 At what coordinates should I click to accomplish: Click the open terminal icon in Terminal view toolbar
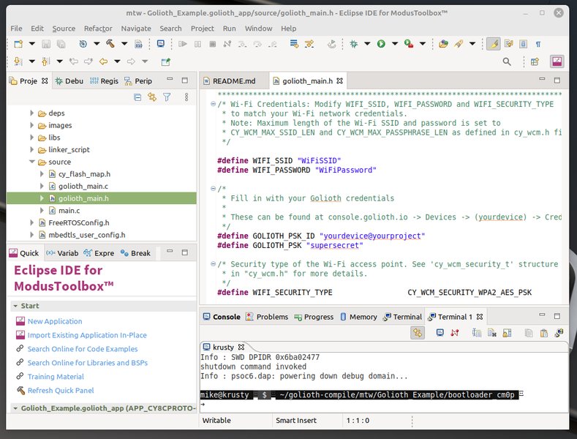[440, 333]
